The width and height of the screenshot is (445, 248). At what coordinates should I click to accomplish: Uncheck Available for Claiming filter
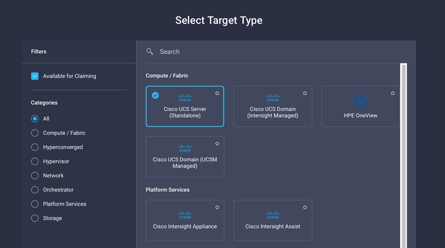click(35, 76)
